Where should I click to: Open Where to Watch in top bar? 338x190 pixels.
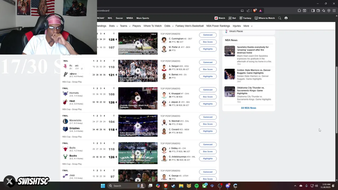265,18
